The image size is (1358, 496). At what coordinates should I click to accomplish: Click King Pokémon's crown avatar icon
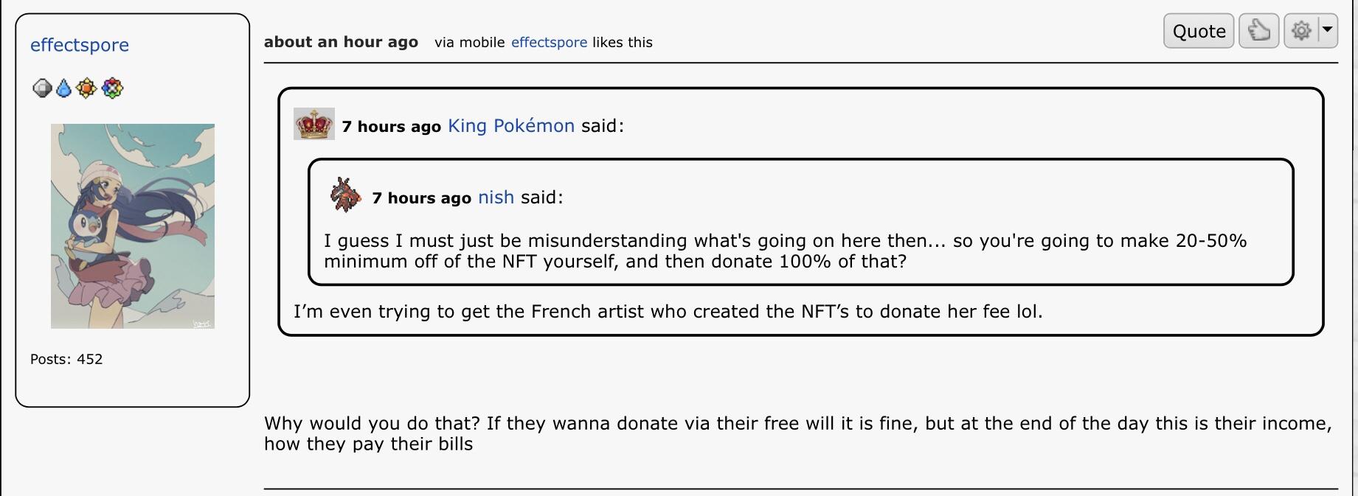[x=314, y=124]
